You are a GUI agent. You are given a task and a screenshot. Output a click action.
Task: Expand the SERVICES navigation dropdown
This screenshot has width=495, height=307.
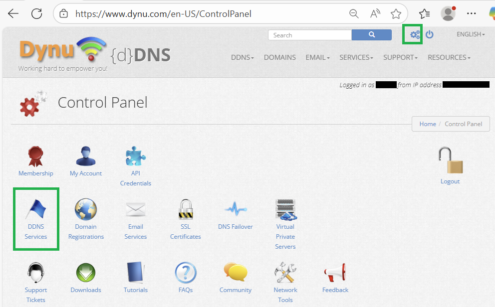356,57
